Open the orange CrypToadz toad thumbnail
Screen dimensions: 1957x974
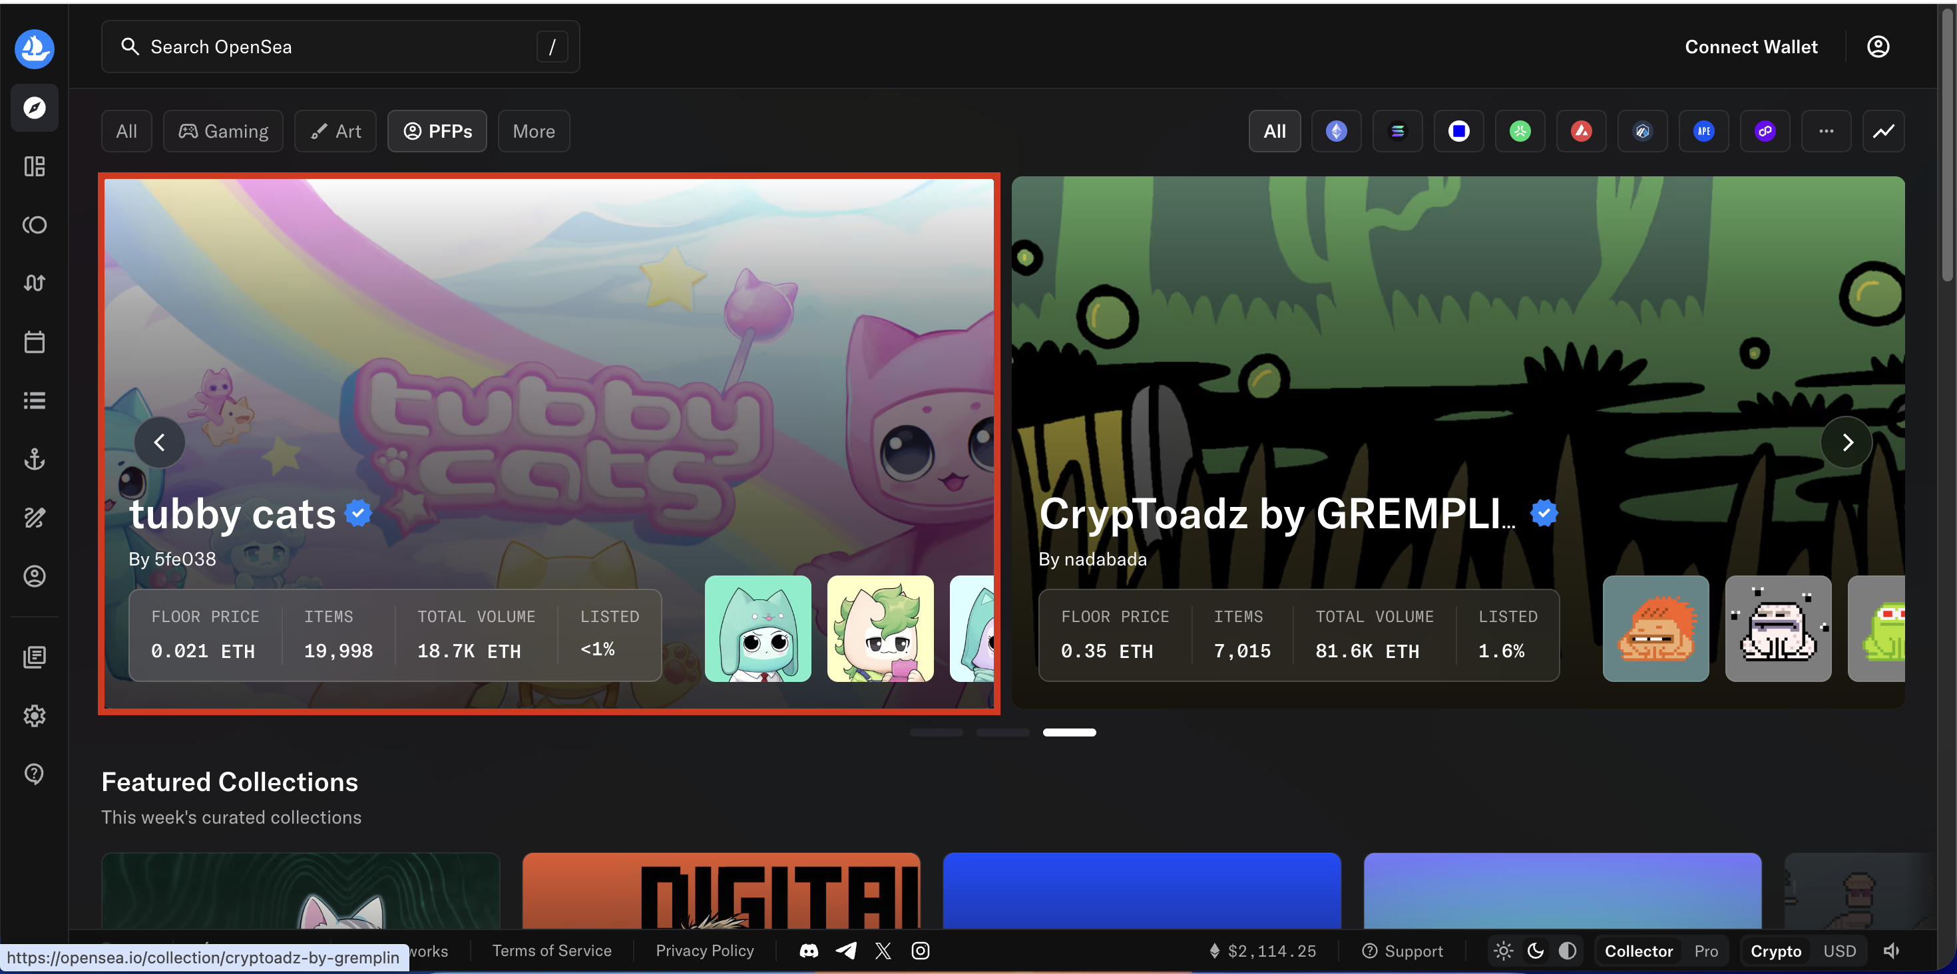pyautogui.click(x=1655, y=629)
